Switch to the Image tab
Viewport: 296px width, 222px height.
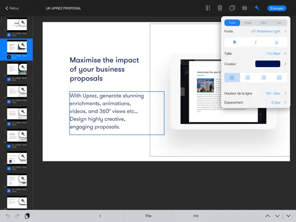tap(248, 23)
